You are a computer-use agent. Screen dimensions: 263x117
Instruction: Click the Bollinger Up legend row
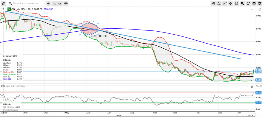[12, 72]
